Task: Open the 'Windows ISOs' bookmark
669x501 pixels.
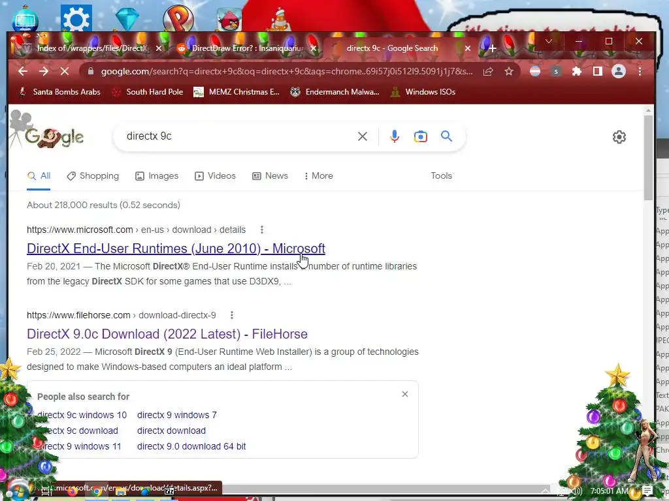Action: 423,91
